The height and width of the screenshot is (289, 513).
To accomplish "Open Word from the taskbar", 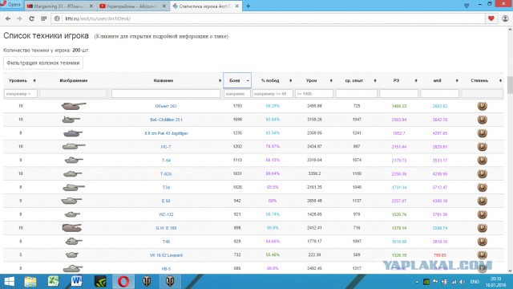I will [x=77, y=282].
